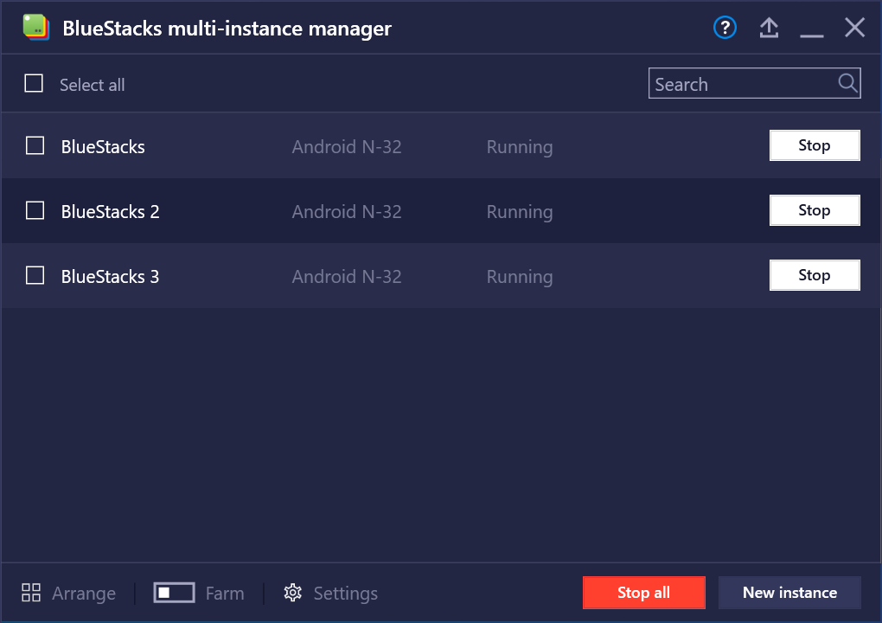Image resolution: width=882 pixels, height=623 pixels.
Task: Click the Farm label
Action: [225, 594]
